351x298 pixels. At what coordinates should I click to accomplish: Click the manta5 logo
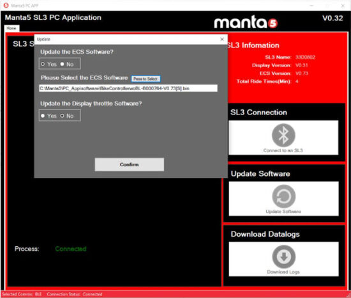[x=246, y=22]
